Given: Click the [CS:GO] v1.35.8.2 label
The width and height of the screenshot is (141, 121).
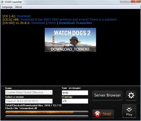Looking at the screenshot, I should pos(16,23).
